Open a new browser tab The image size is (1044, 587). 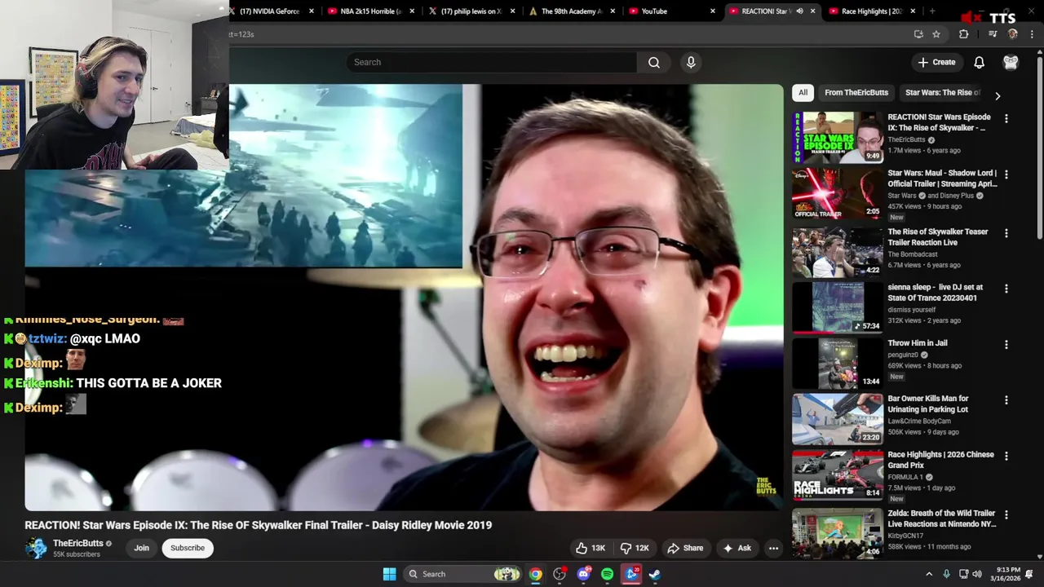point(931,11)
